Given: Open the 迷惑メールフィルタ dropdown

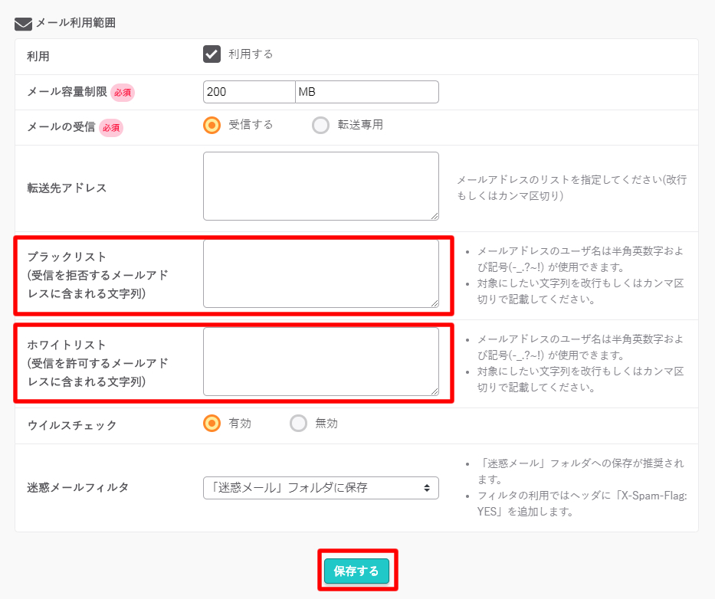Looking at the screenshot, I should coord(320,488).
